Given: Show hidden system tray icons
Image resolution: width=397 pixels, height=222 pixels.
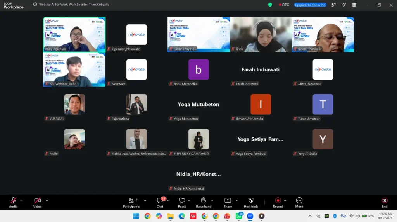Looking at the screenshot, I should 310,216.
